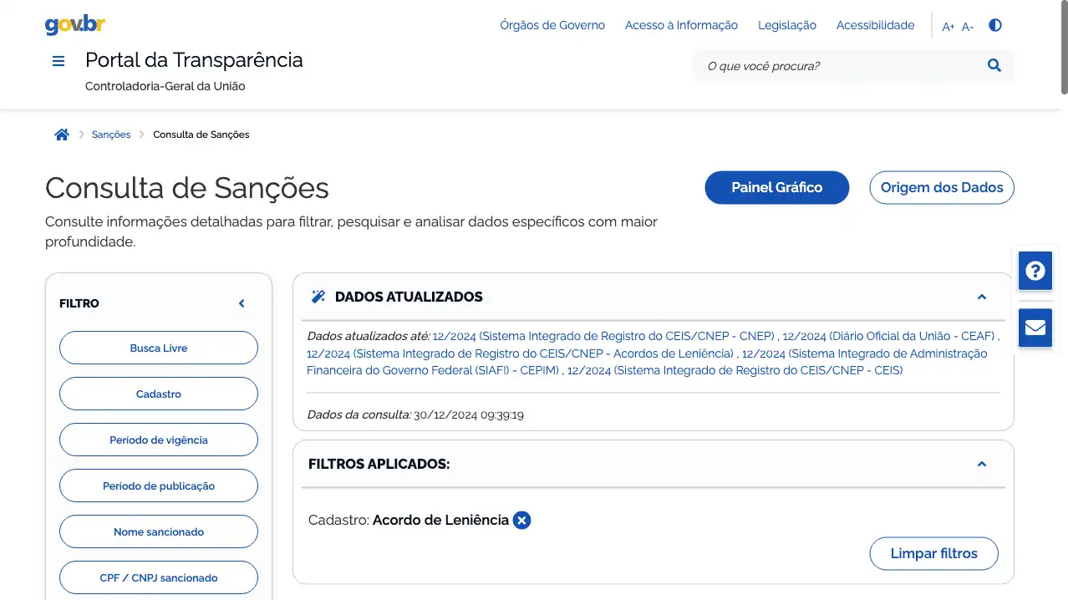Click the Limpar filtros button

[x=933, y=553]
